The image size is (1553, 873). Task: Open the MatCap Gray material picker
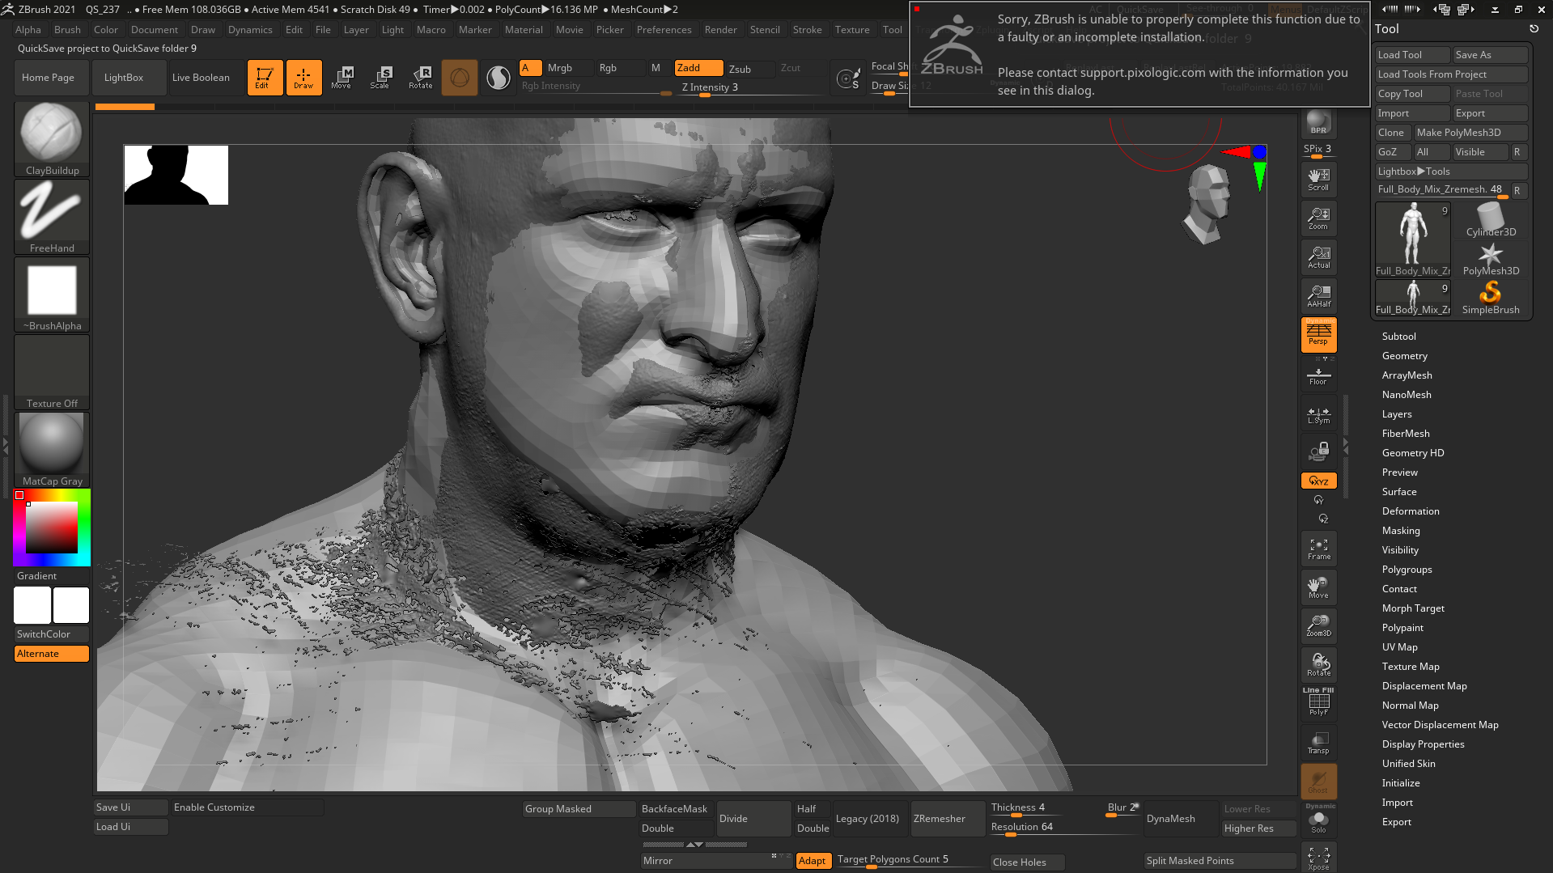coord(52,450)
